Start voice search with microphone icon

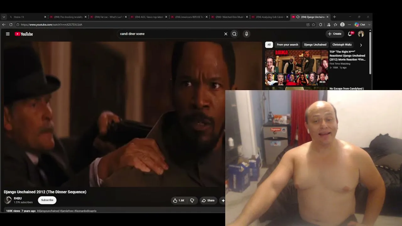pos(247,34)
